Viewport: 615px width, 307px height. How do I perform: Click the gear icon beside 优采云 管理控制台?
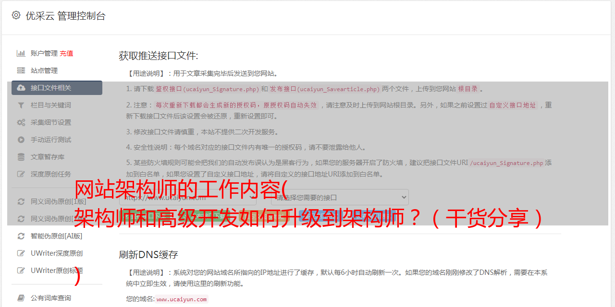tap(16, 15)
